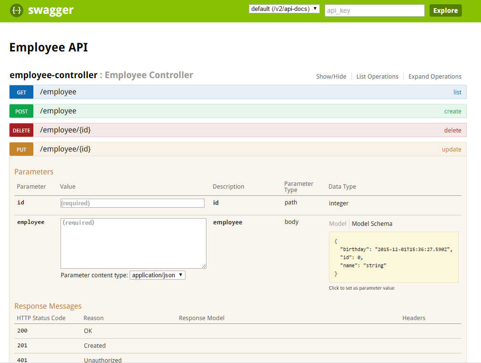Click the Explore button

click(445, 10)
